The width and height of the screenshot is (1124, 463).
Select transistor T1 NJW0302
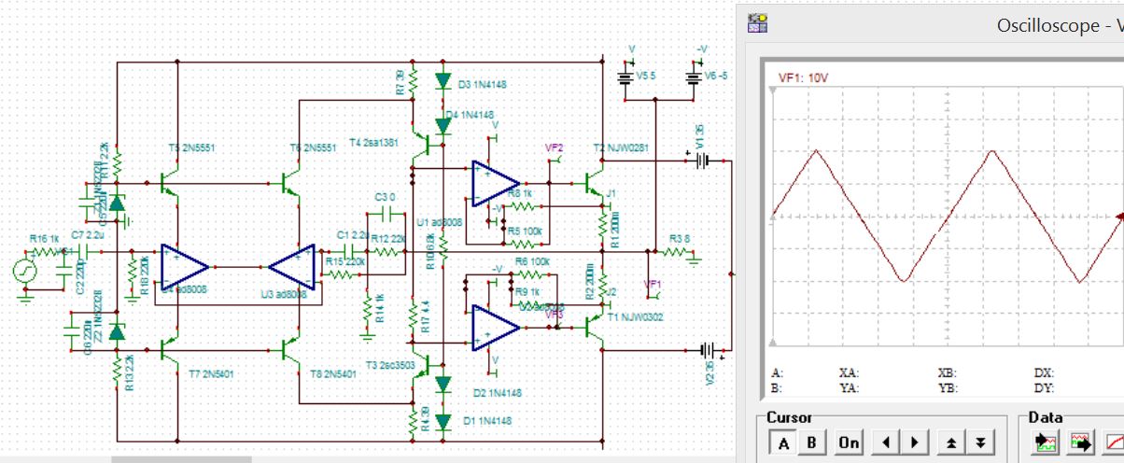tap(594, 327)
